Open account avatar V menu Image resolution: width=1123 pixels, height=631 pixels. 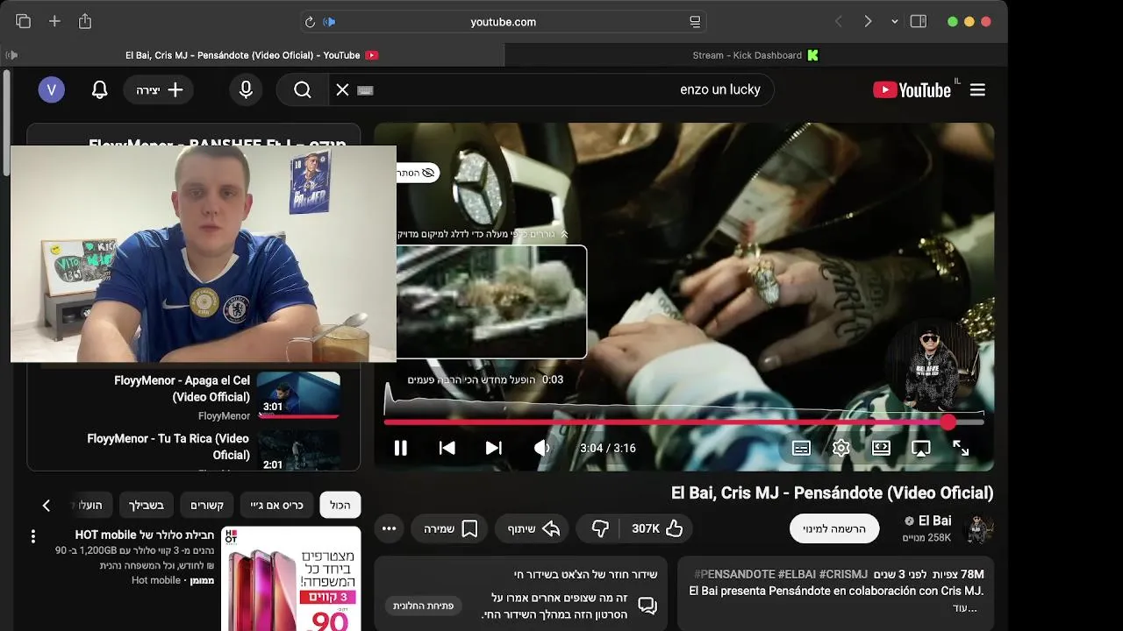51,89
